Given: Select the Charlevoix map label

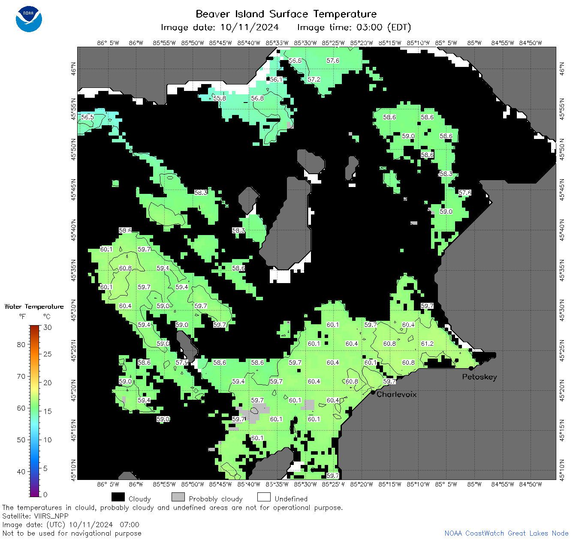Looking at the screenshot, I should point(397,394).
